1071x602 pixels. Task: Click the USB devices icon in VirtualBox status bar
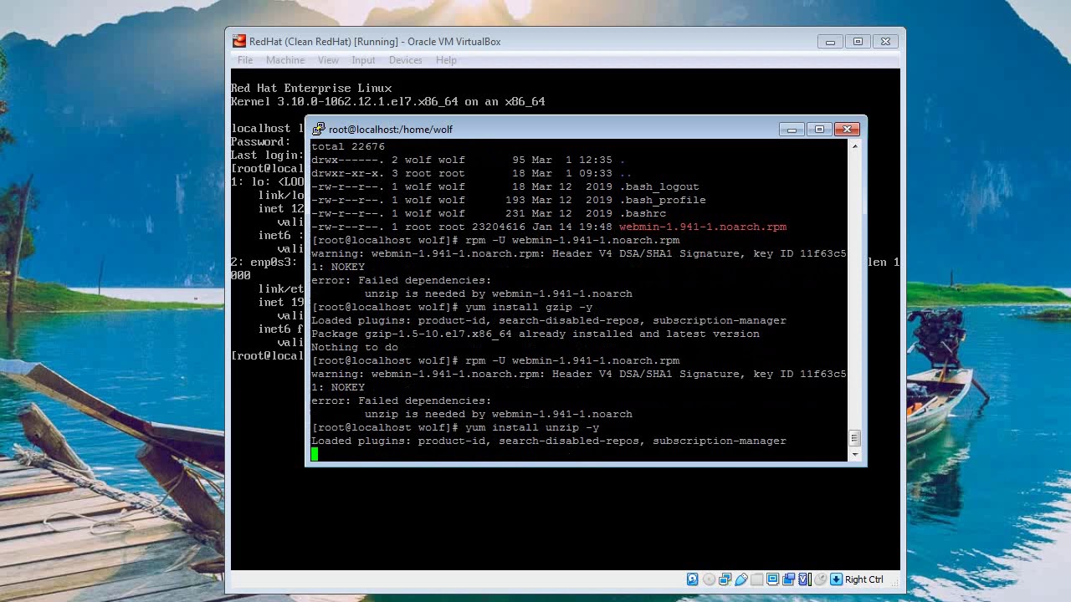tap(741, 579)
